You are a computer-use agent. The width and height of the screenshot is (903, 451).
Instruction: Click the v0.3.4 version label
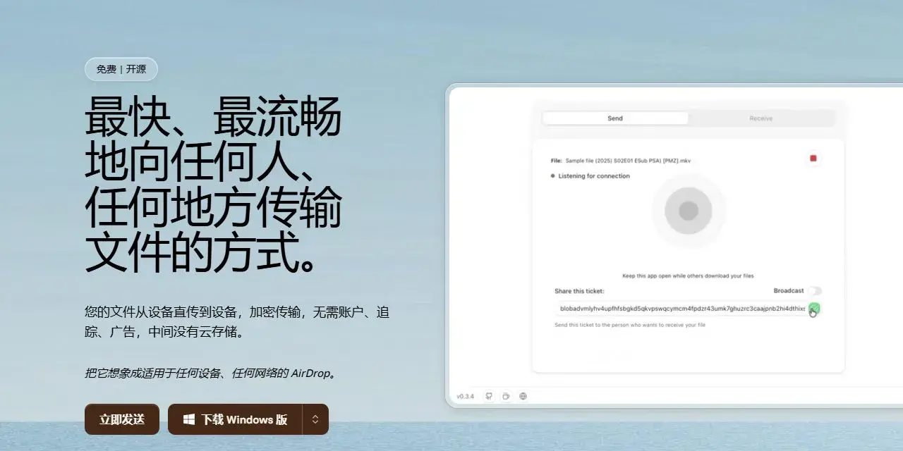465,396
